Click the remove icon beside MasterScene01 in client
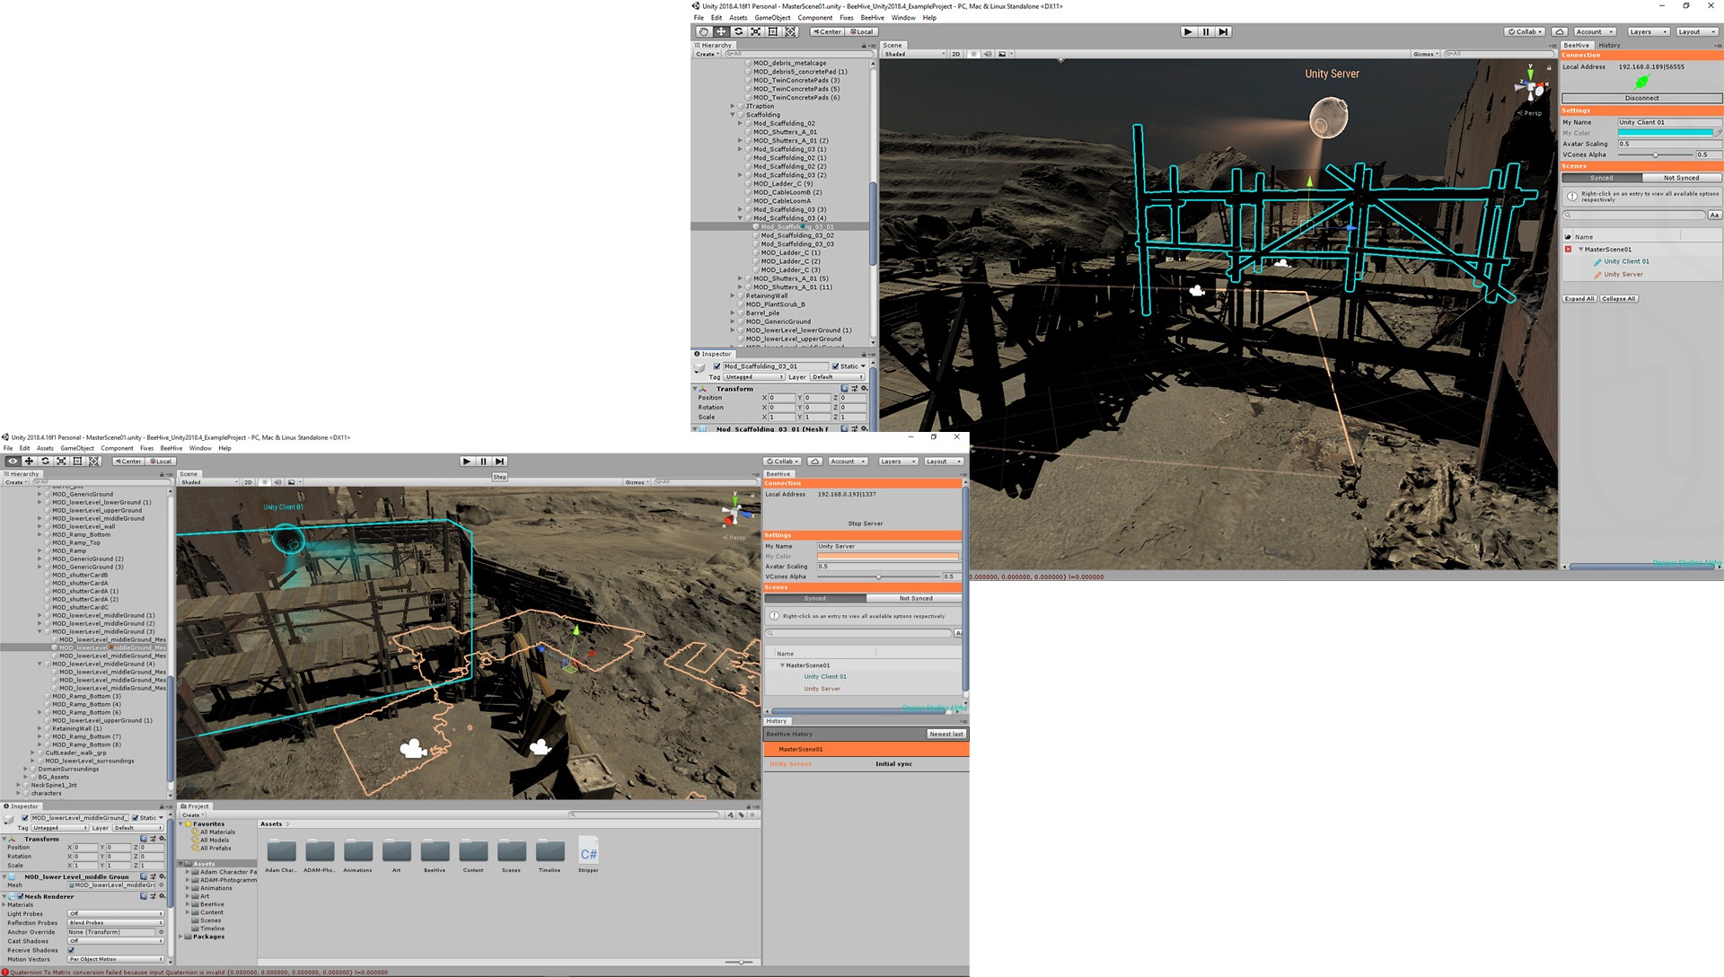Viewport: 1724px width, 977px height. 1569,250
